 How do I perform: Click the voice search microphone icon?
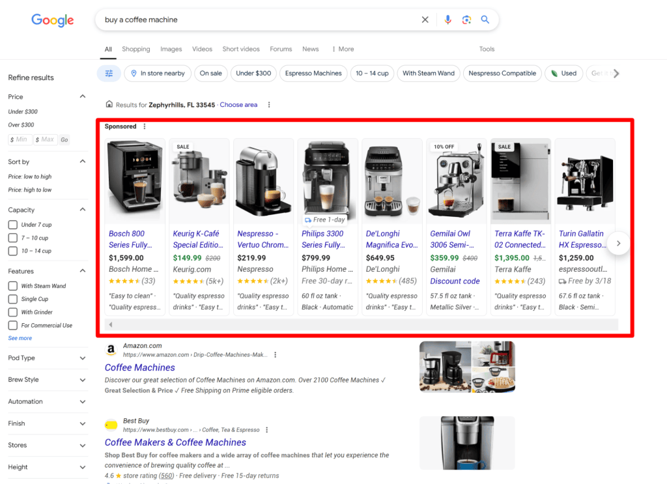[x=447, y=20]
